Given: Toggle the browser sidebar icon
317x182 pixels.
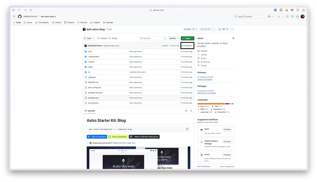Looking at the screenshot, I should click(14, 10).
